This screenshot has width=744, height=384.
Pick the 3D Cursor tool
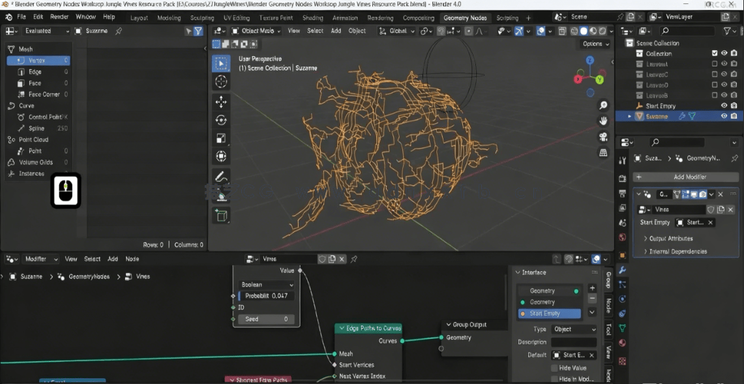[221, 81]
